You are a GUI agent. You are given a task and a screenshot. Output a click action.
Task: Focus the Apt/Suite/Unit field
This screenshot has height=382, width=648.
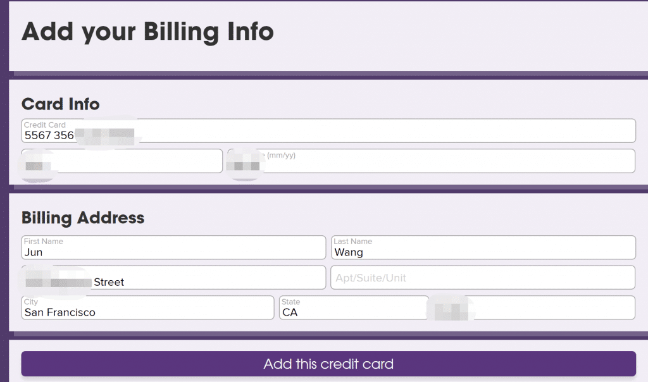point(482,278)
